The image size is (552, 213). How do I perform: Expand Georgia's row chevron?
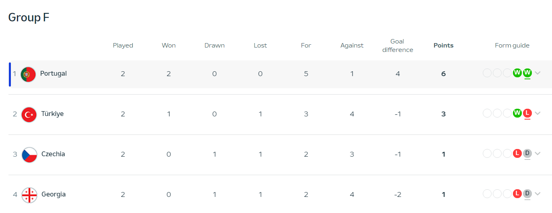point(538,194)
